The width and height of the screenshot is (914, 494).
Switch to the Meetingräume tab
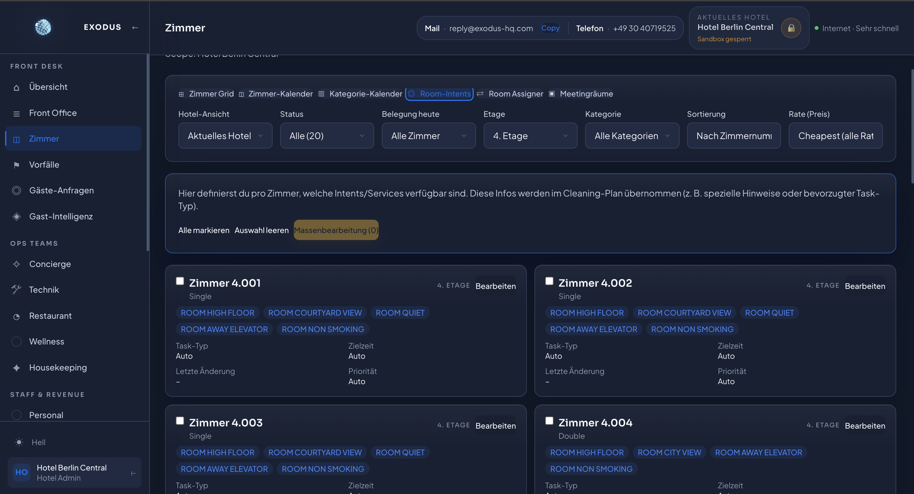581,94
